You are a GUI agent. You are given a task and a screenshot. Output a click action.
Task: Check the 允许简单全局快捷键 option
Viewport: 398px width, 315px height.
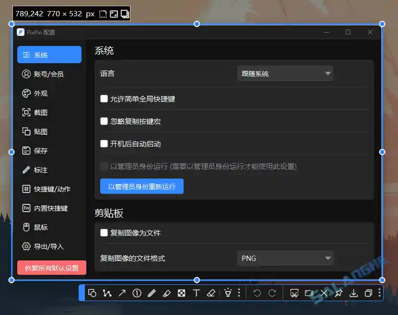(x=104, y=99)
